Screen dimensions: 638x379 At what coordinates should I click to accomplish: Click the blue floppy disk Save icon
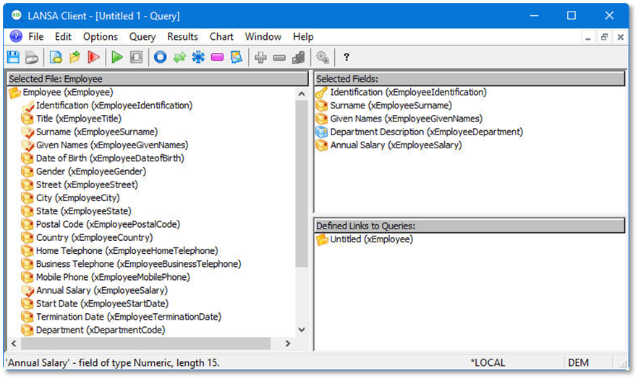point(14,57)
